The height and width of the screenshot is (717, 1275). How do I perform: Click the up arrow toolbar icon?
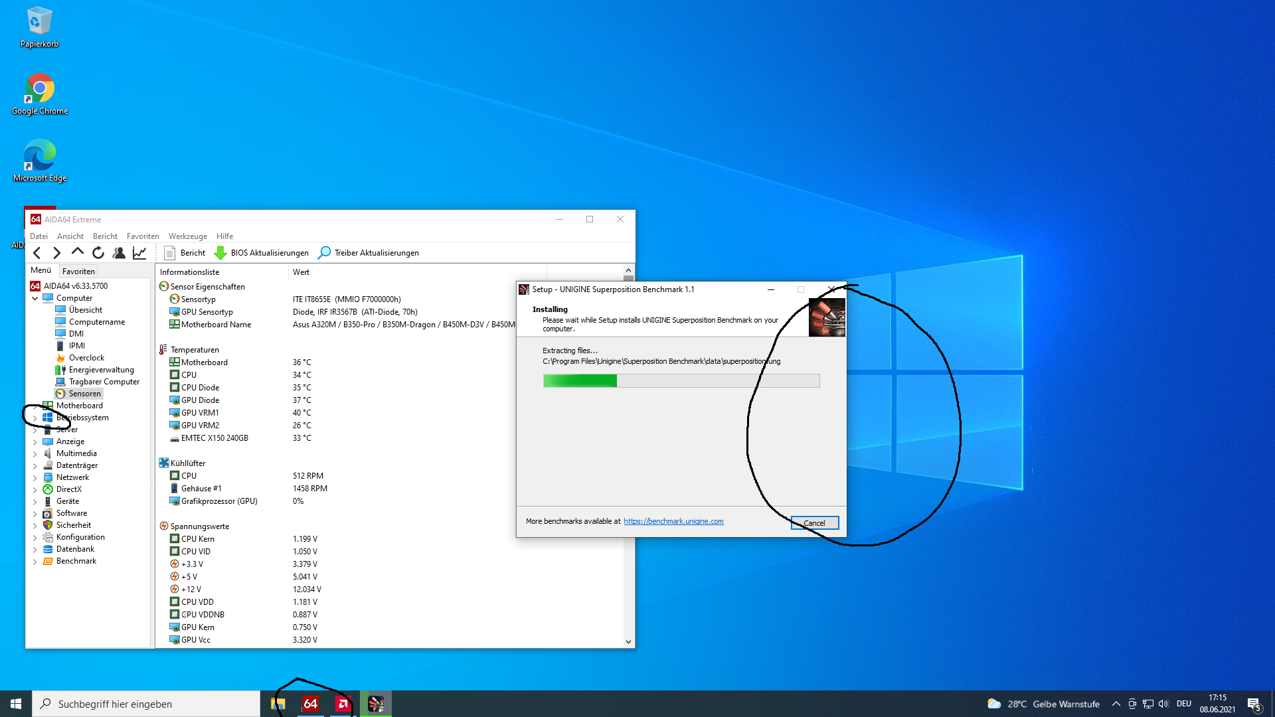(x=78, y=252)
